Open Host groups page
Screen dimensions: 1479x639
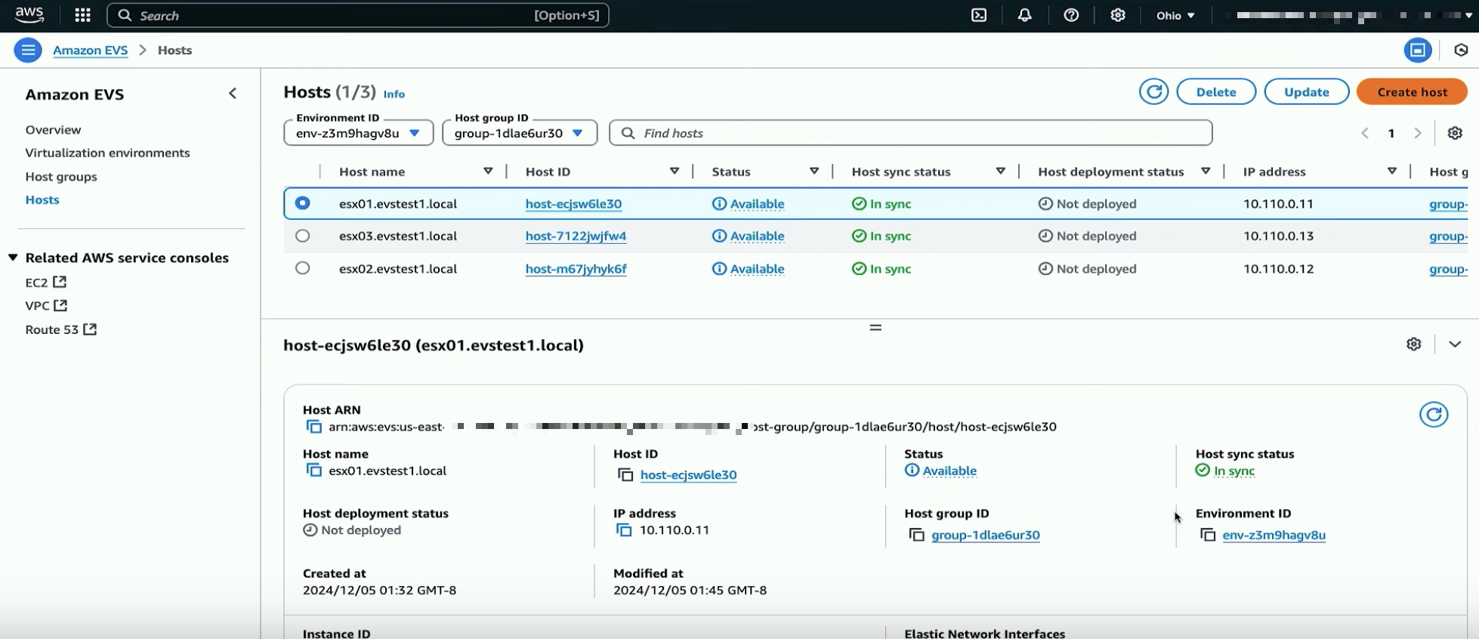tap(61, 177)
